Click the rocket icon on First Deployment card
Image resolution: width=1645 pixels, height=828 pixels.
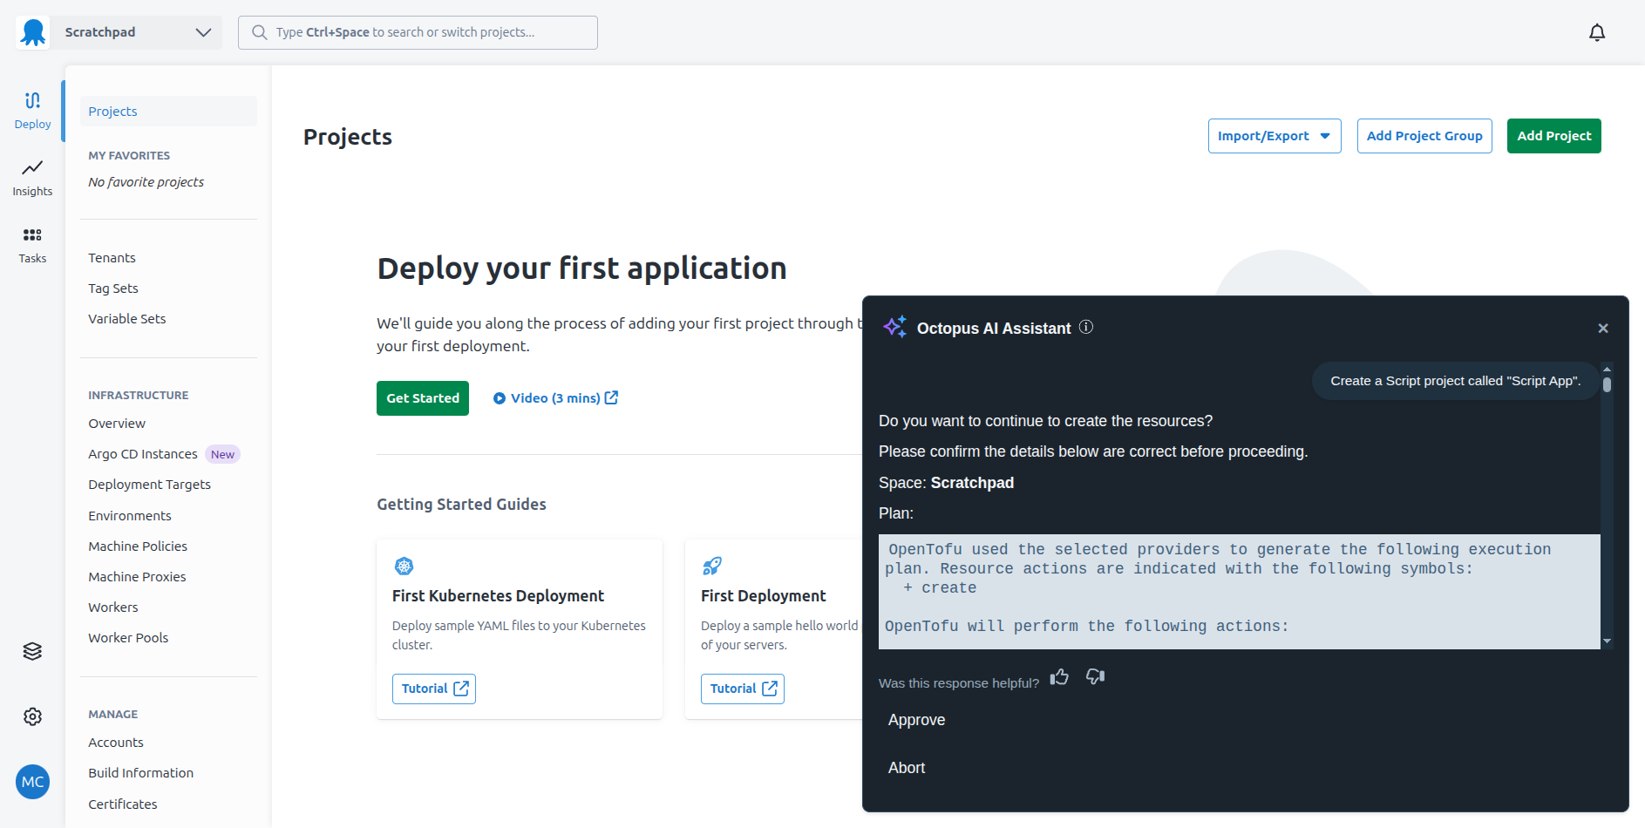(x=713, y=566)
